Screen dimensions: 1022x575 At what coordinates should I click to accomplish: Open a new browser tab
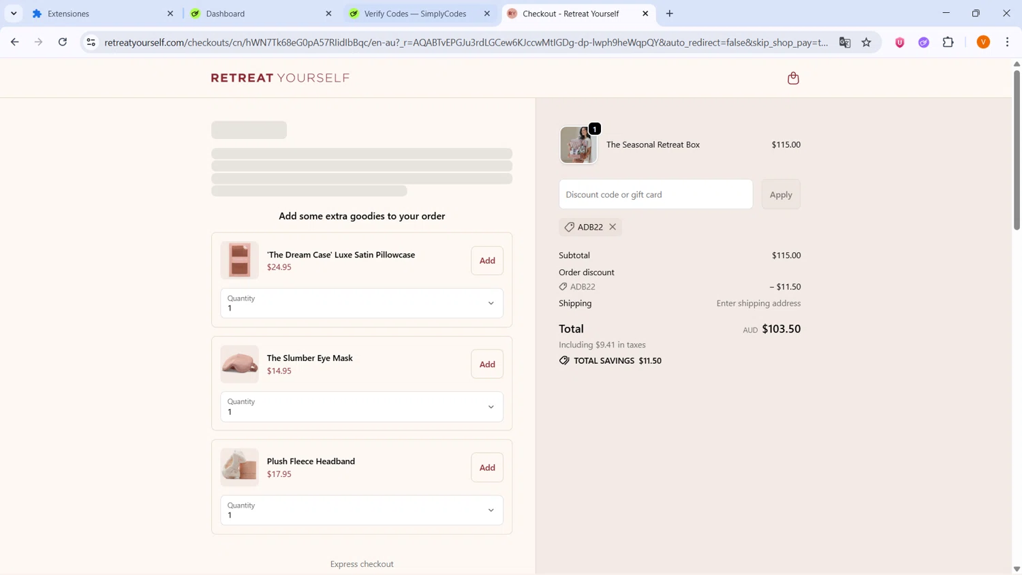coord(670,14)
